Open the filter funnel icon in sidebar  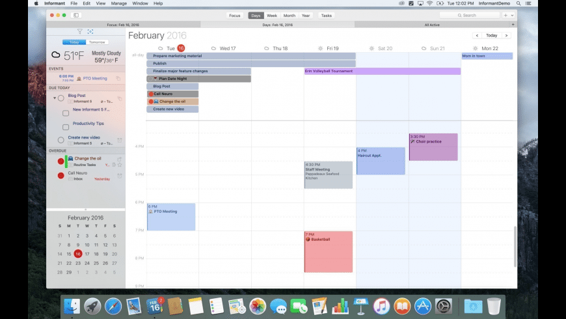coord(80,32)
